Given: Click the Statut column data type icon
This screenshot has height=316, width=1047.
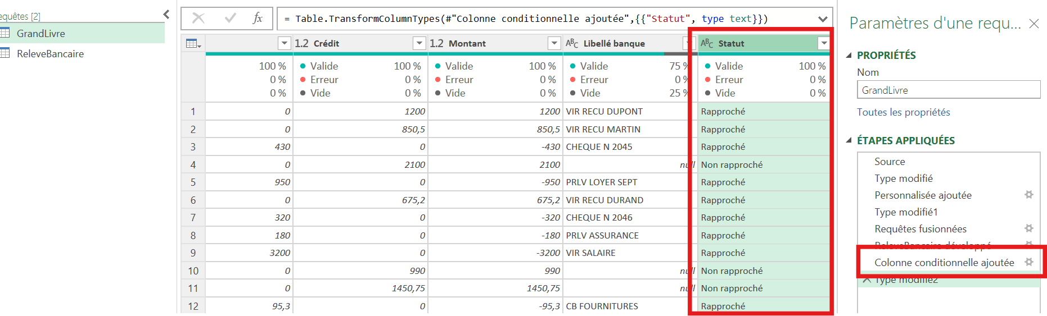Looking at the screenshot, I should [707, 43].
